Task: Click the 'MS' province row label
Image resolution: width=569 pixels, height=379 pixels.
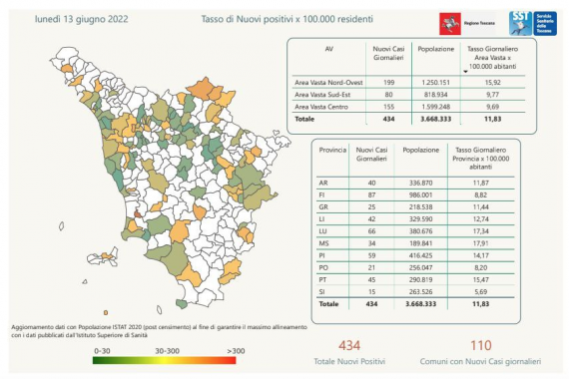Action: 323,243
